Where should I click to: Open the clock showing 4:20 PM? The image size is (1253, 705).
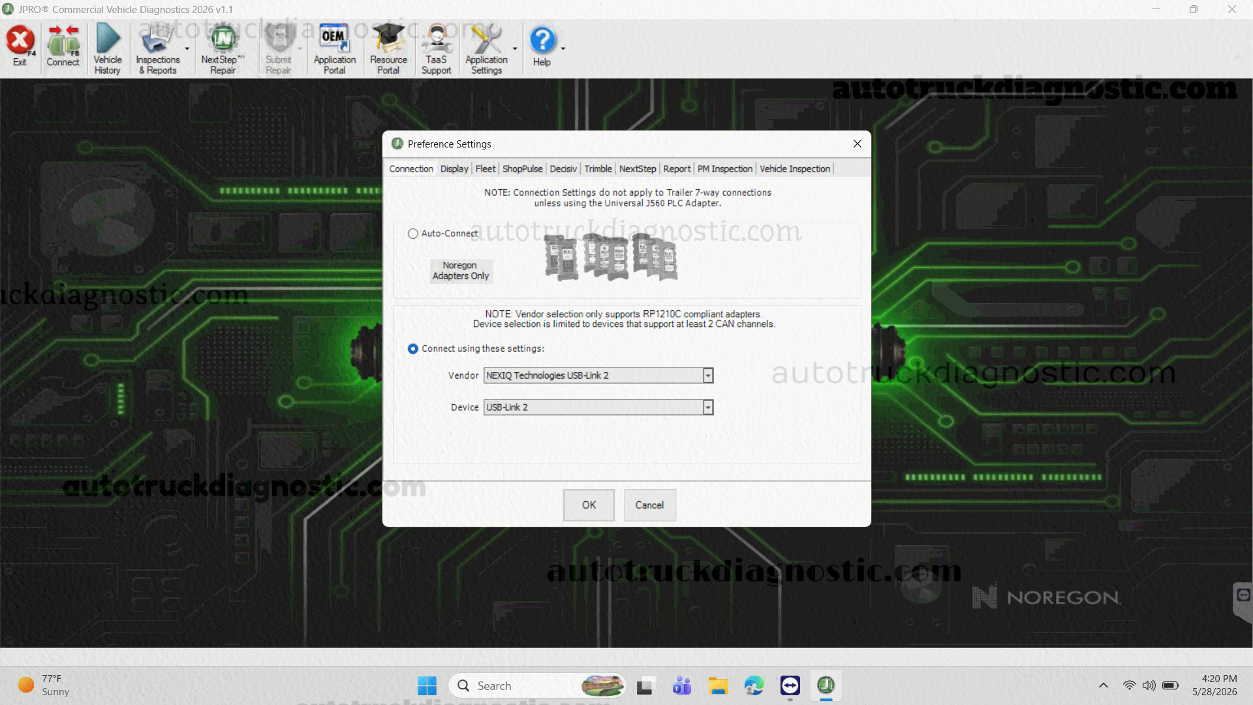click(x=1214, y=685)
